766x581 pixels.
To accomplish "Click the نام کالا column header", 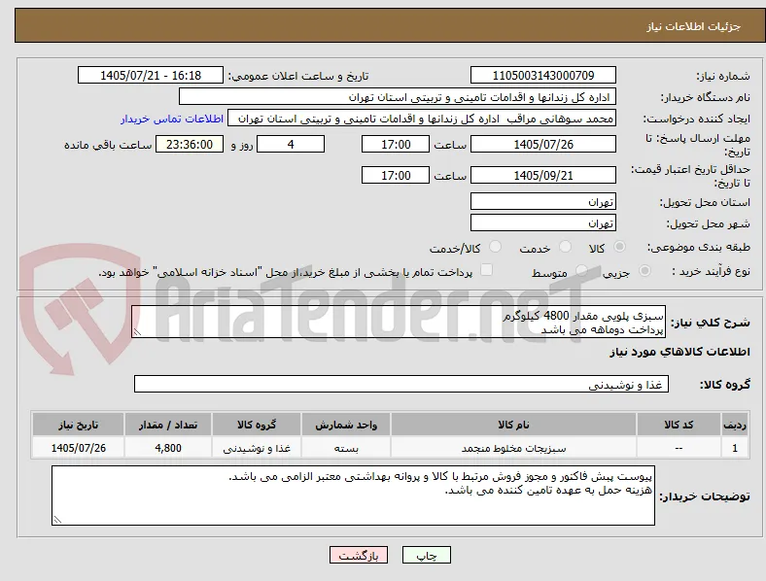I will (x=513, y=425).
